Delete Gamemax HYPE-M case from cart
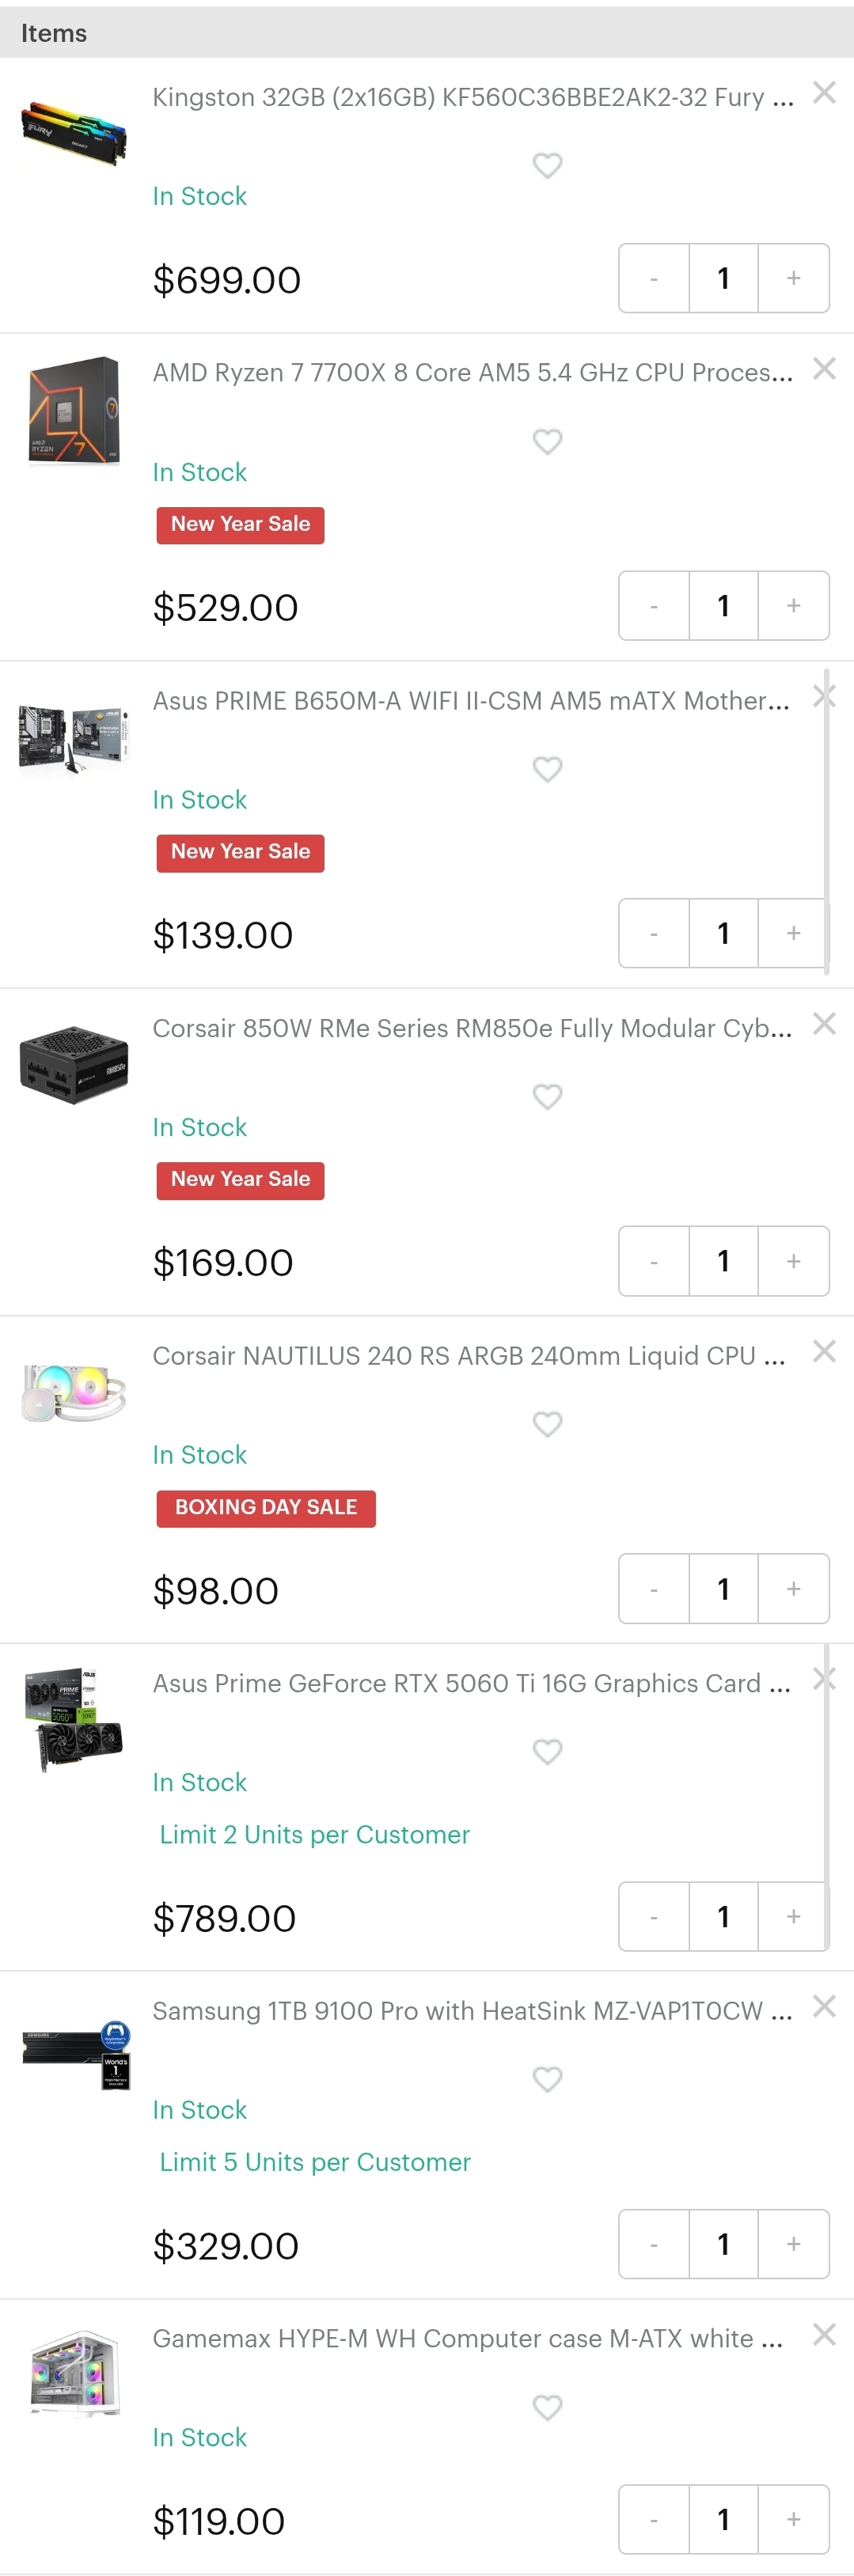 point(824,2334)
